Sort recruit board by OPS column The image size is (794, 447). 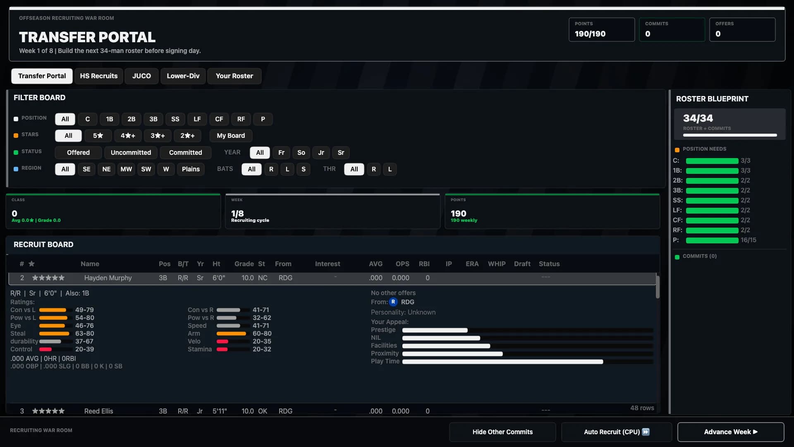402,264
